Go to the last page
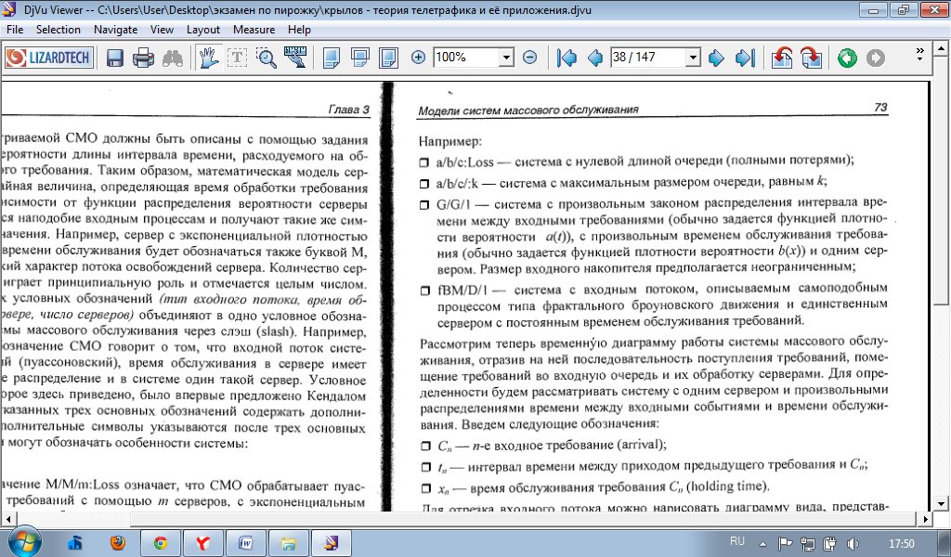The width and height of the screenshot is (951, 557). click(745, 58)
